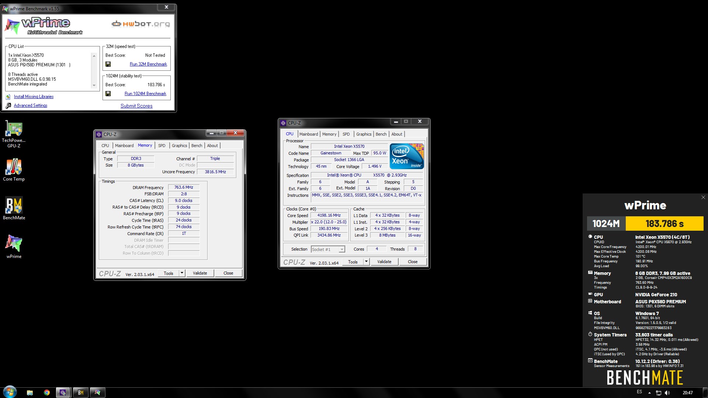Click the save icon beside Run 32M Benchmark
Image resolution: width=708 pixels, height=398 pixels.
point(108,64)
